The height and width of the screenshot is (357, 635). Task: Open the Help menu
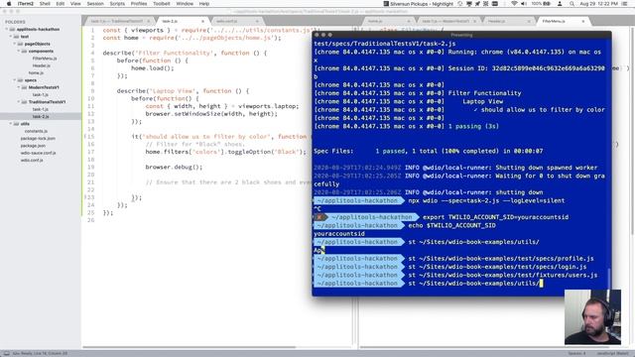tap(204, 4)
